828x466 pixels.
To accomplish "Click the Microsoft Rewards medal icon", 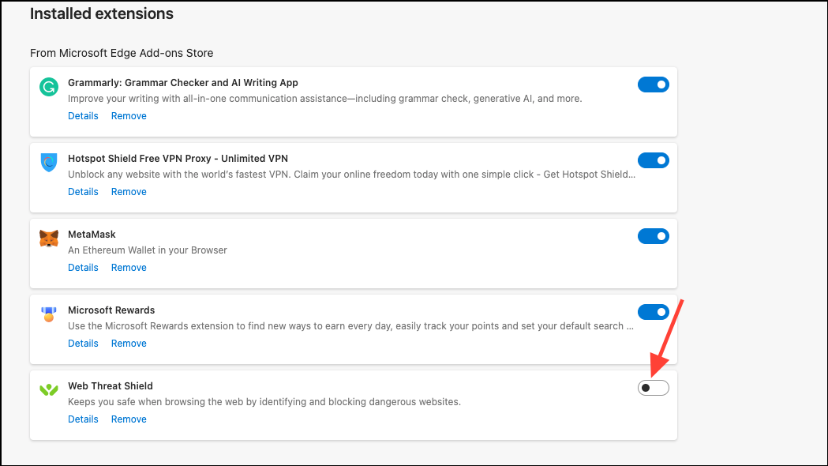I will click(x=49, y=314).
